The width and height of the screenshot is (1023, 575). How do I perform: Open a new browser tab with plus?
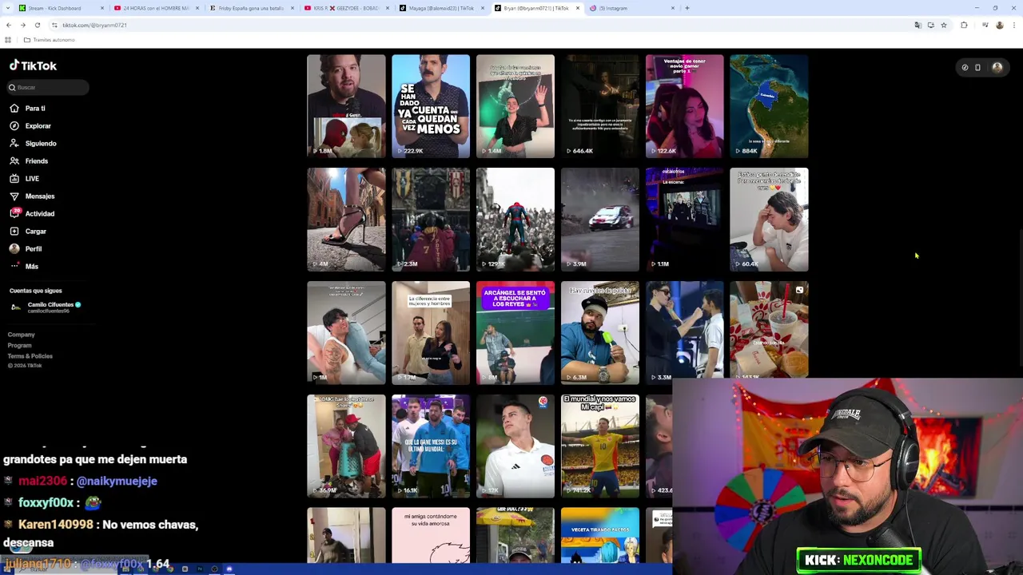tap(687, 8)
